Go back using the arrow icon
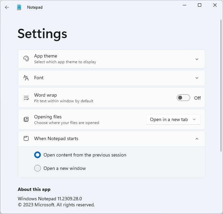This screenshot has width=223, height=214. coord(7,7)
